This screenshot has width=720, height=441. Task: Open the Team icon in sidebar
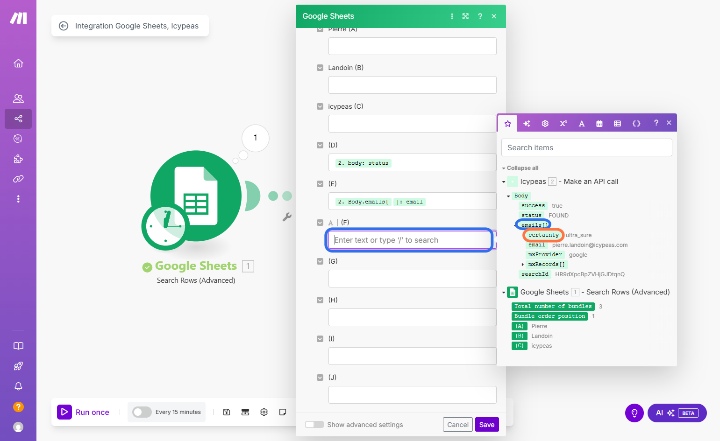pos(18,98)
